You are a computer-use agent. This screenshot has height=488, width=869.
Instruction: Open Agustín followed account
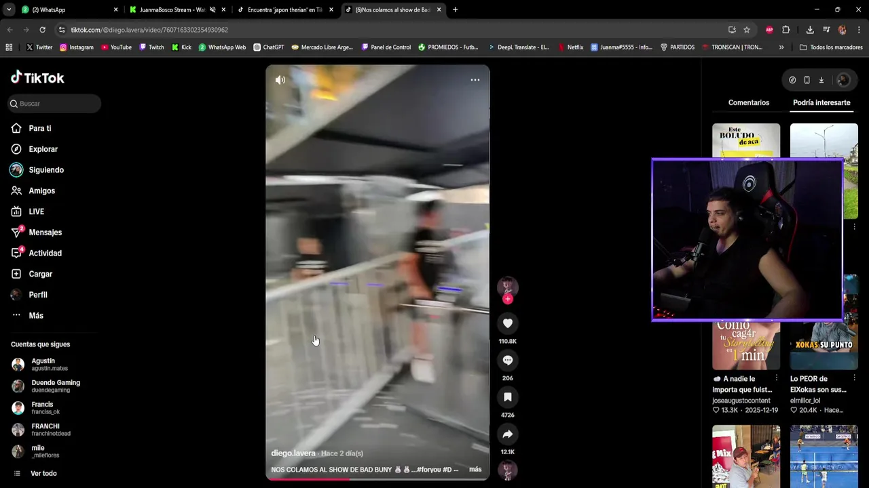coord(50,365)
